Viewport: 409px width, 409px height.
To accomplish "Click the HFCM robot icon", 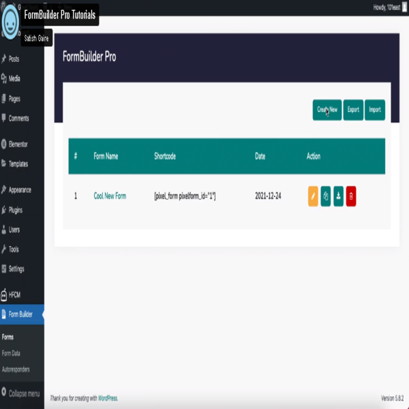I will pyautogui.click(x=3, y=294).
